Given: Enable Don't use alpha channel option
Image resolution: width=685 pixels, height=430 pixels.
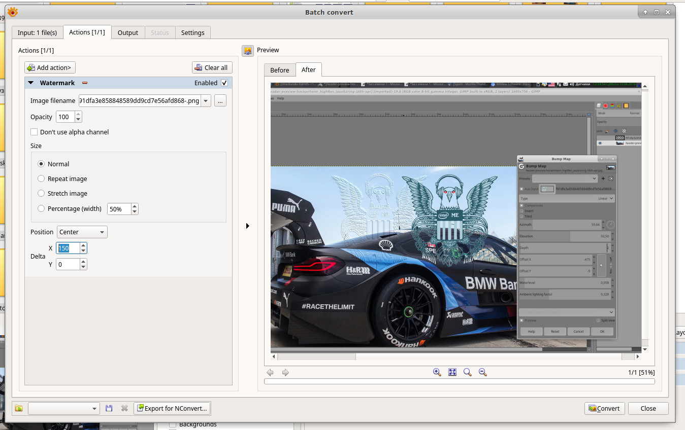Looking at the screenshot, I should [35, 132].
